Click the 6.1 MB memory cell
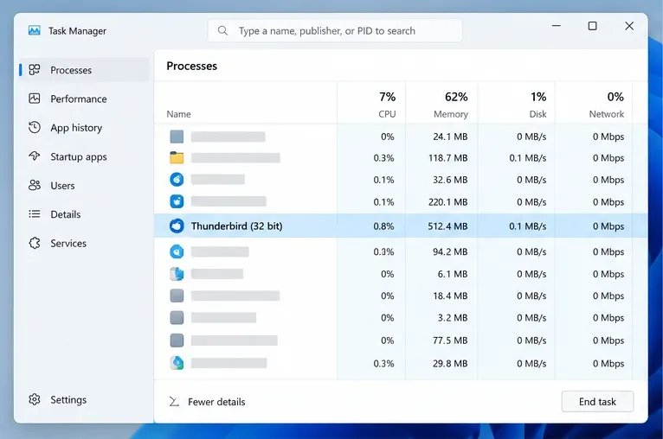The image size is (663, 439). pyautogui.click(x=453, y=274)
